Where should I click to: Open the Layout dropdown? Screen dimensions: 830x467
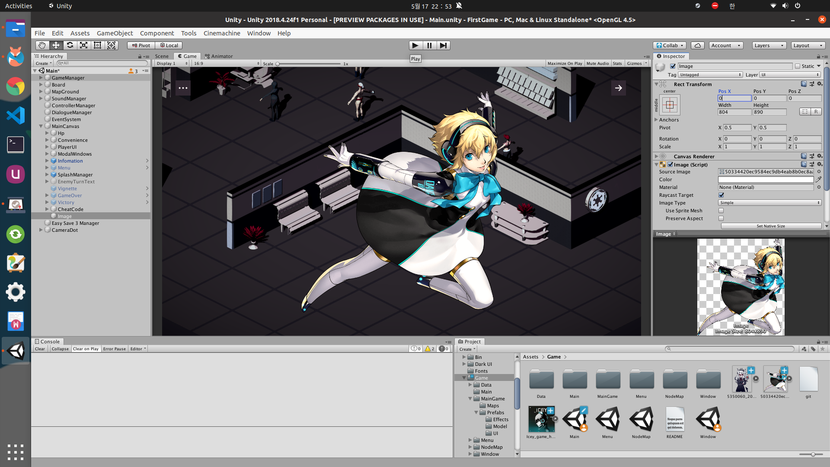point(808,45)
